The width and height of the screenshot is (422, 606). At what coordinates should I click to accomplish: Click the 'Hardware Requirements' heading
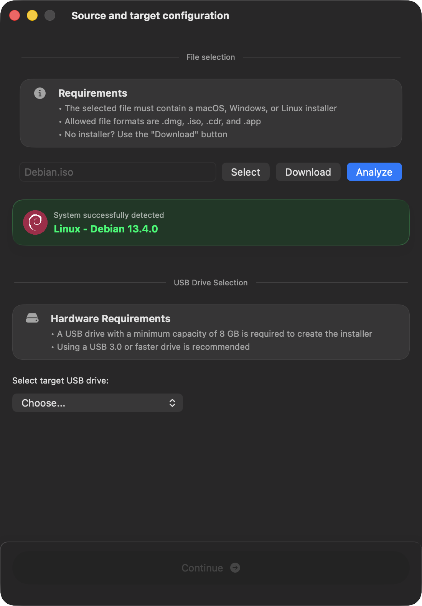(x=110, y=319)
